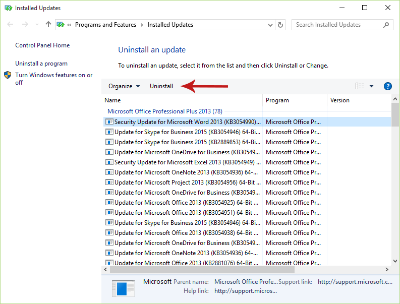Go back using the back arrow
The image size is (400, 304).
[x=10, y=25]
